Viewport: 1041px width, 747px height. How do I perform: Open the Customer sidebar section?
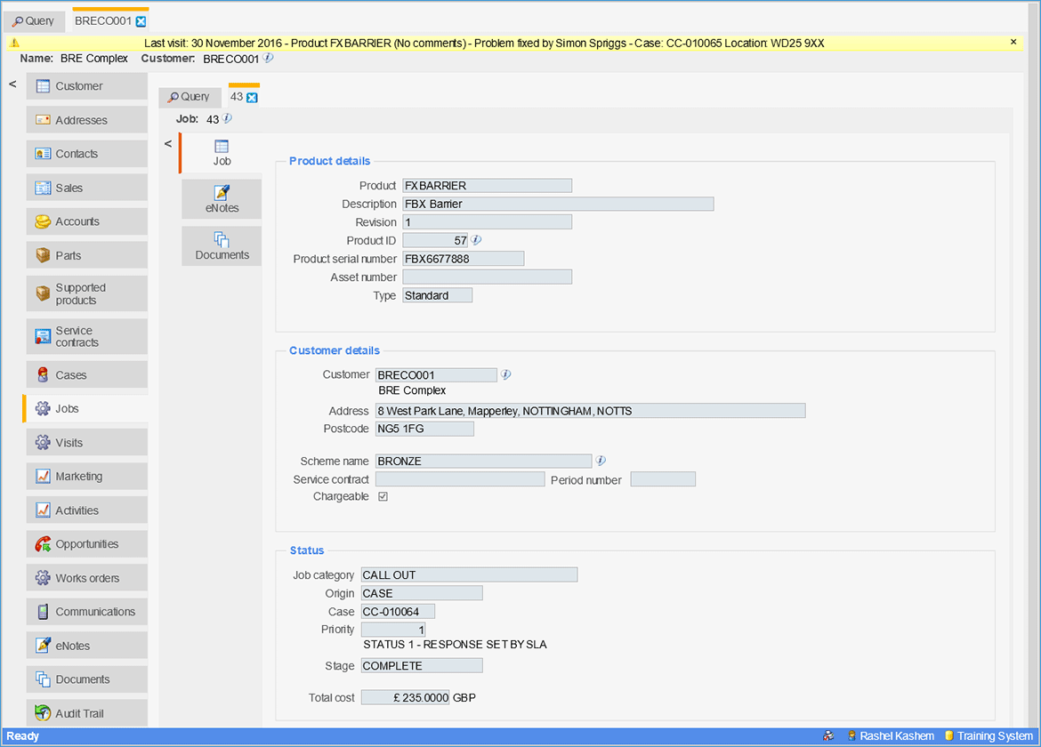87,86
